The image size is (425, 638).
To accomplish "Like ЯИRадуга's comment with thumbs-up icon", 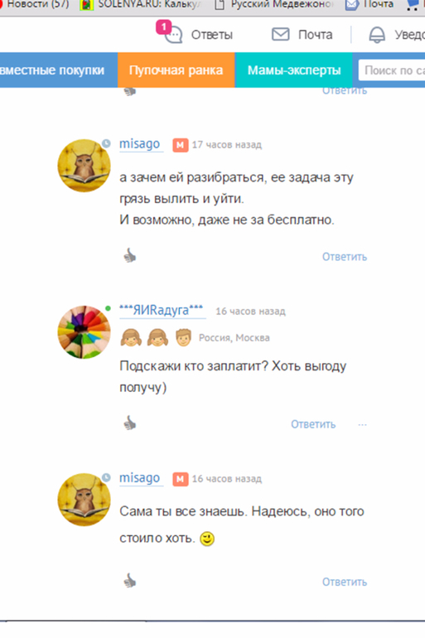I will (x=130, y=423).
